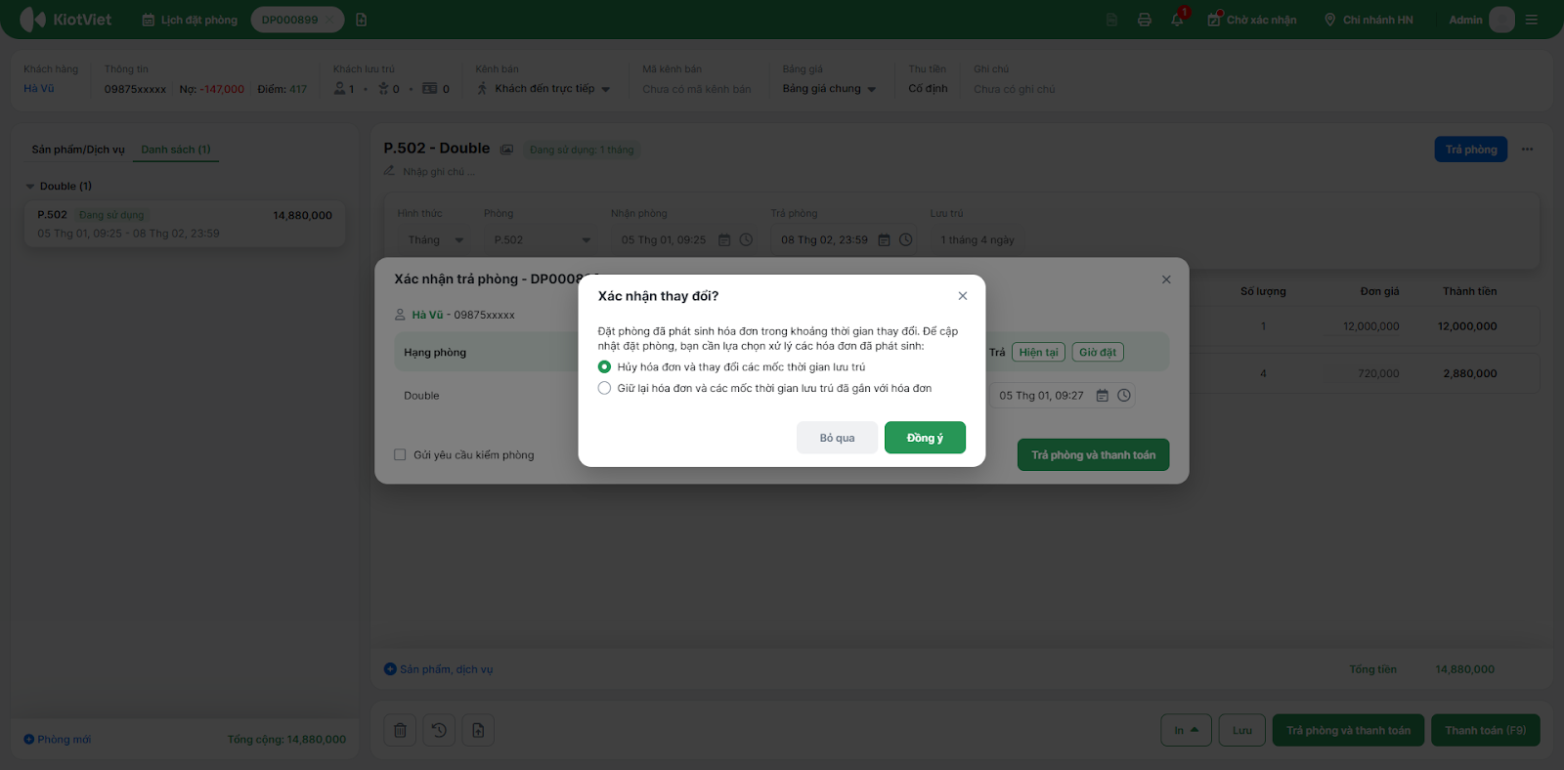Close the 'Xác nhận thay đổi?' dialog
Image resolution: width=1564 pixels, height=770 pixels.
[x=963, y=296]
